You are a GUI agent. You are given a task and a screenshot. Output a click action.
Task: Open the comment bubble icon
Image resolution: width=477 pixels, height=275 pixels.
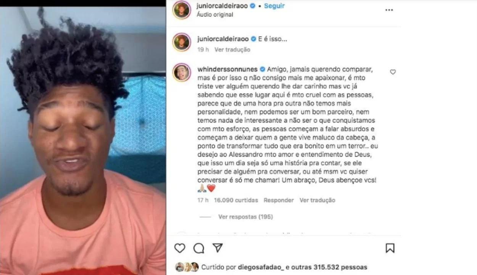pyautogui.click(x=198, y=248)
